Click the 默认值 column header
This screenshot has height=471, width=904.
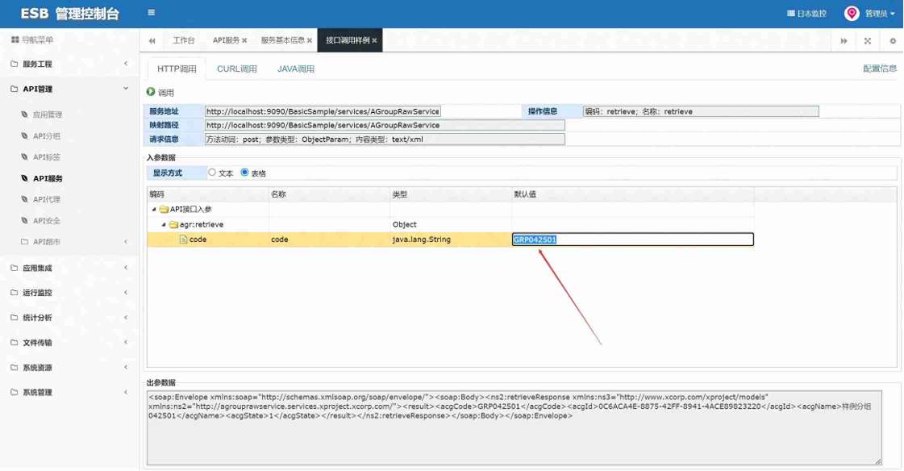click(x=632, y=194)
